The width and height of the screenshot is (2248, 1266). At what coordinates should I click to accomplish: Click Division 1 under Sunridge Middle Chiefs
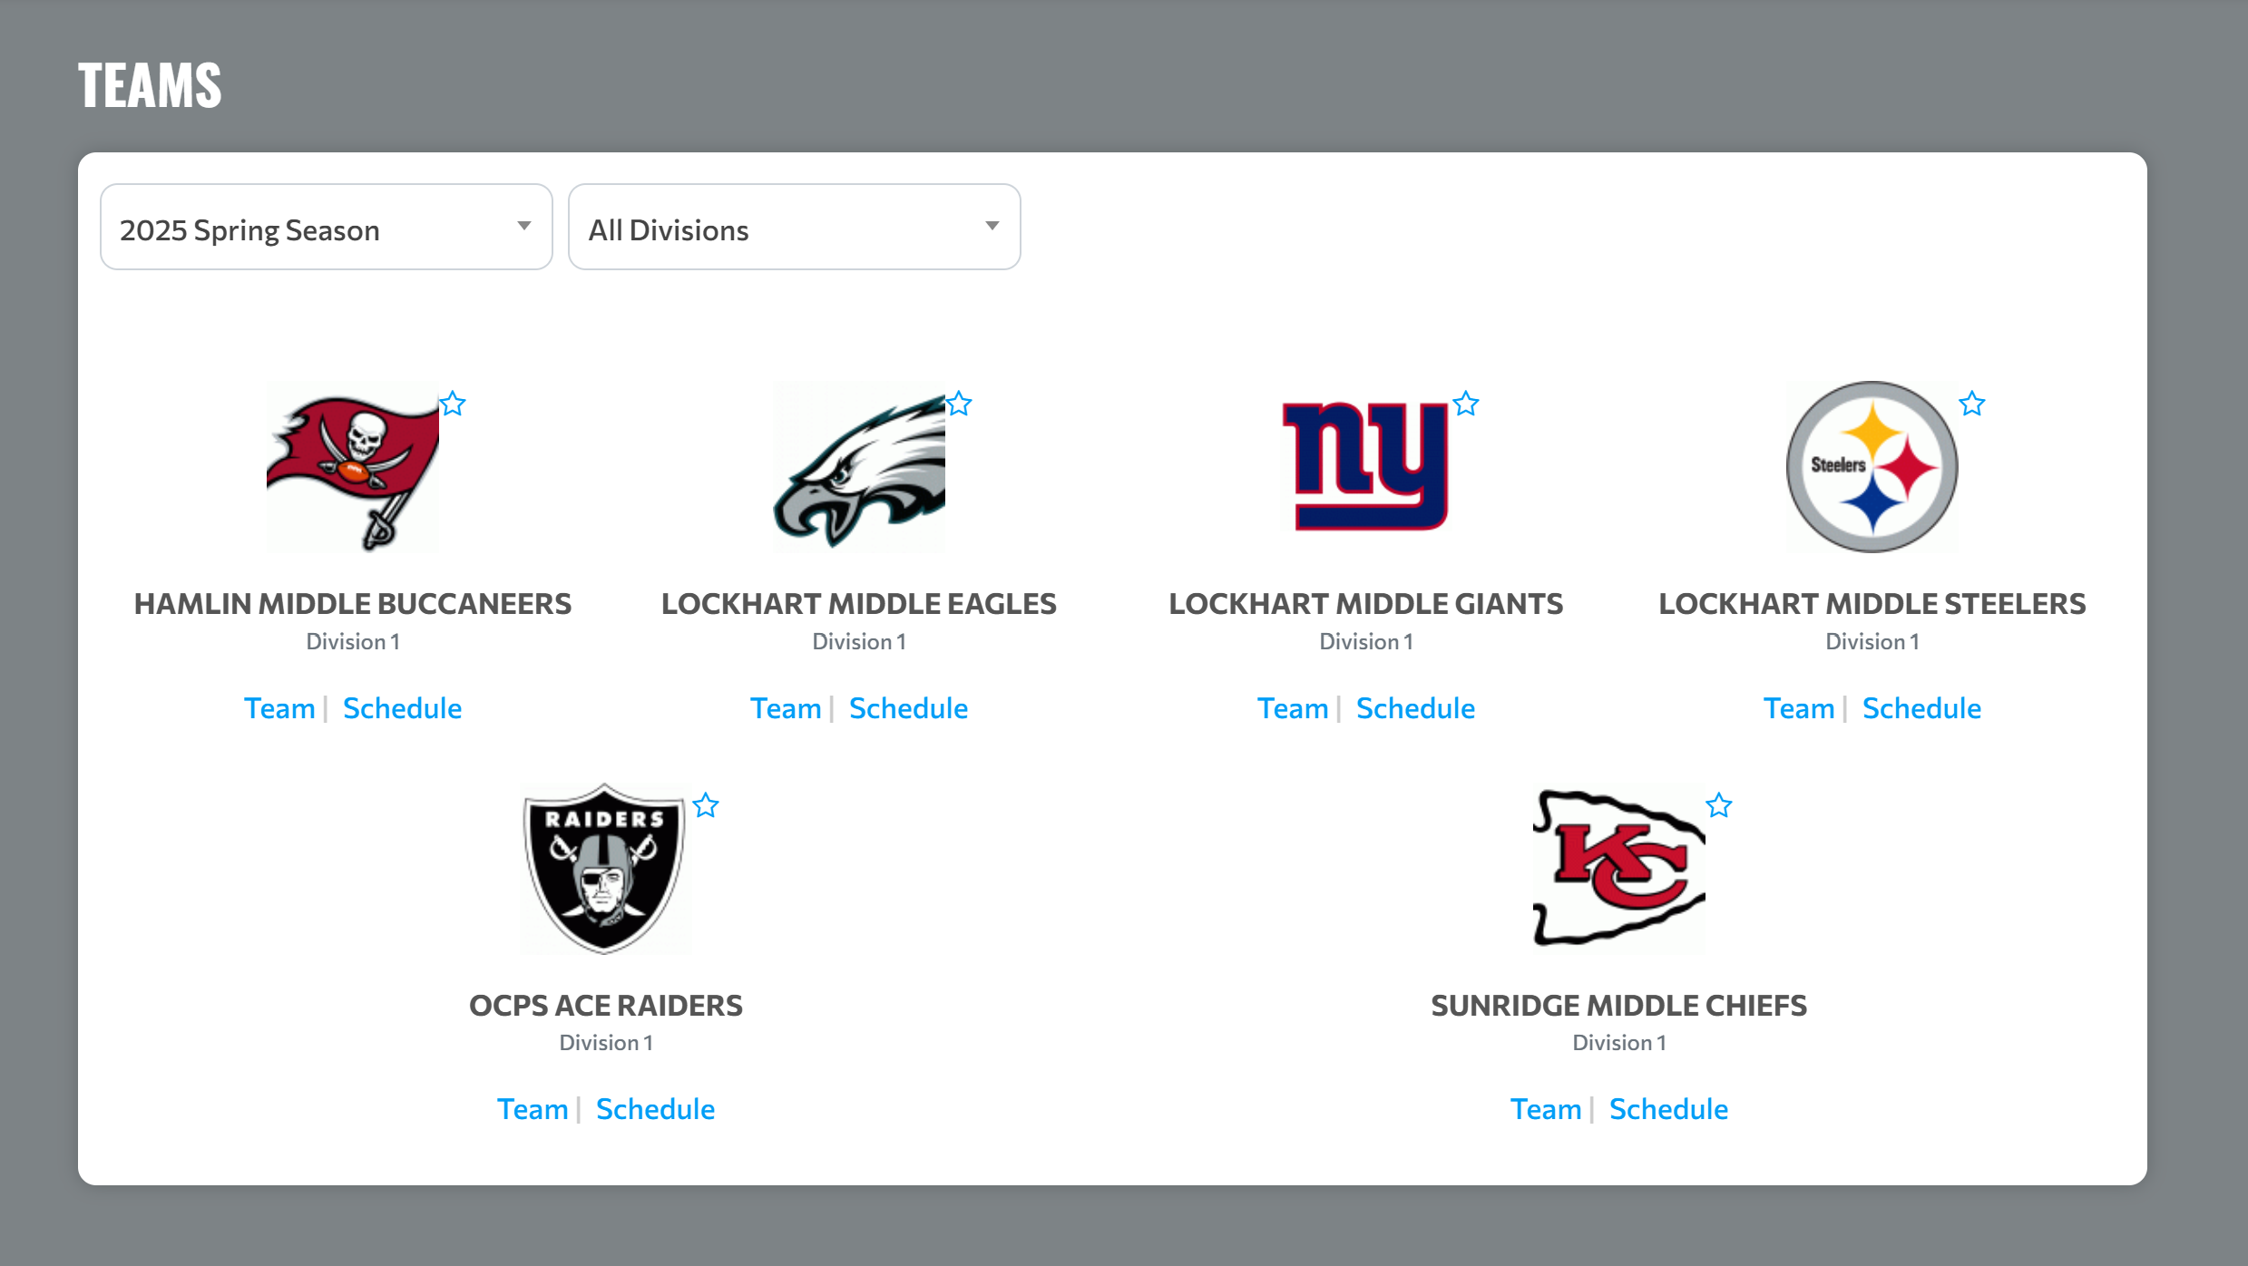click(x=1619, y=1043)
